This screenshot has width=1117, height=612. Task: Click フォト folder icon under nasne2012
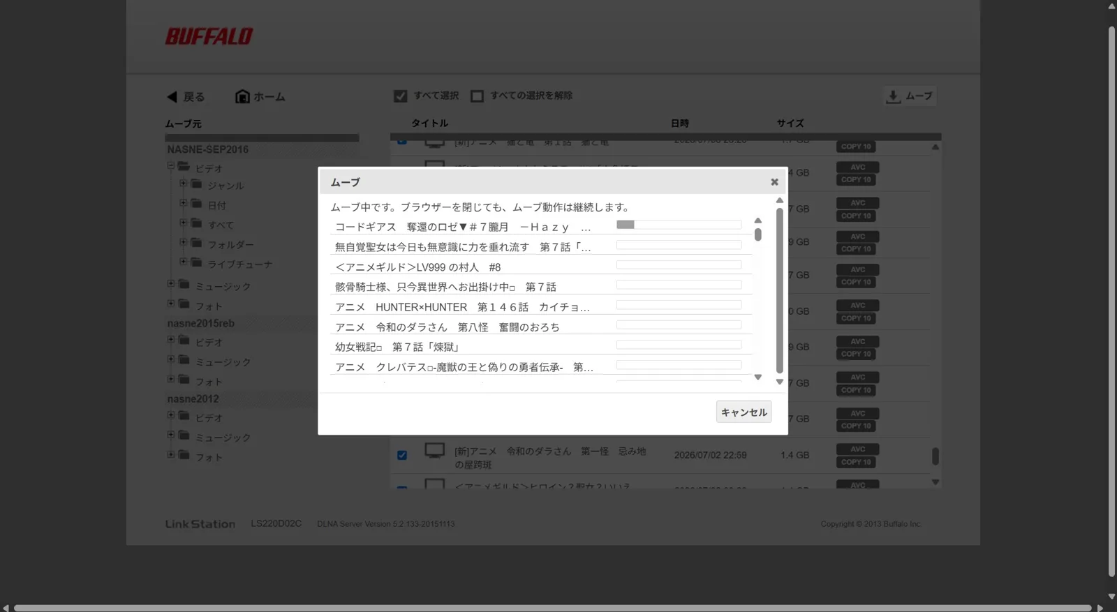184,454
